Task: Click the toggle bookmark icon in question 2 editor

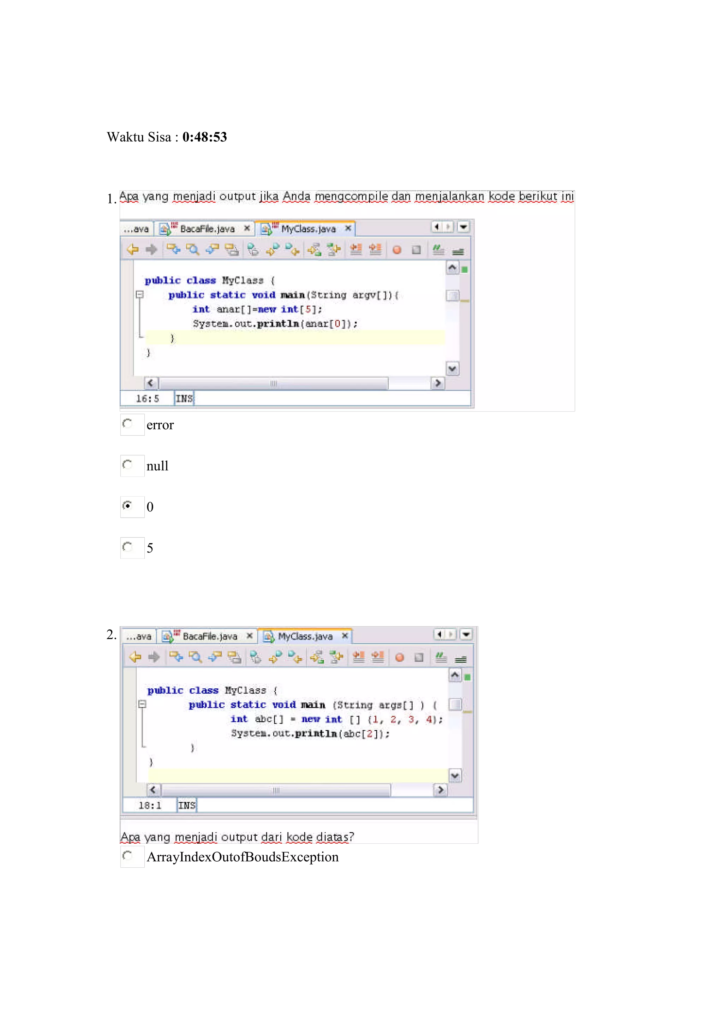Action: coord(255,657)
